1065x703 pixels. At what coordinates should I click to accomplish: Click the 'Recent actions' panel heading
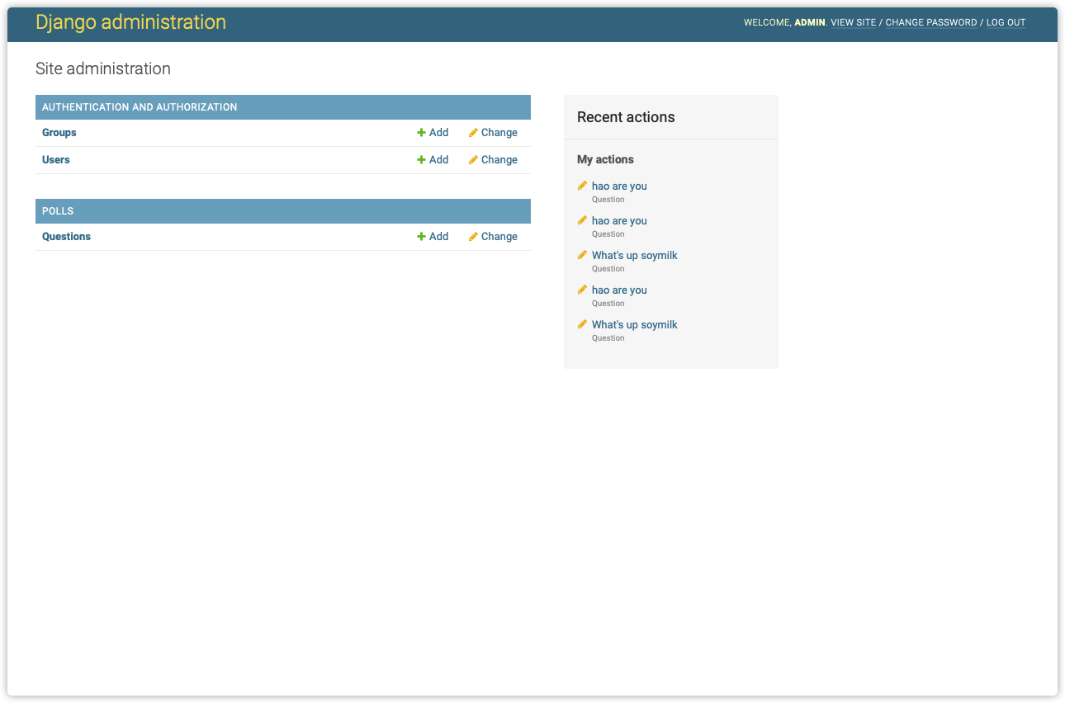tap(626, 117)
